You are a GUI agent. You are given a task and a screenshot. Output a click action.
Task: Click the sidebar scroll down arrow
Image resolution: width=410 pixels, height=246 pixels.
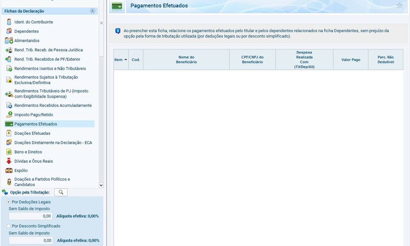[101, 185]
